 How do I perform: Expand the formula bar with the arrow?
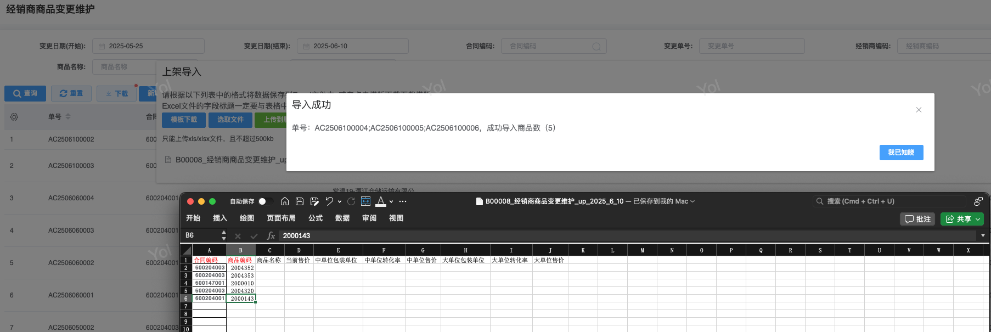pyautogui.click(x=983, y=235)
